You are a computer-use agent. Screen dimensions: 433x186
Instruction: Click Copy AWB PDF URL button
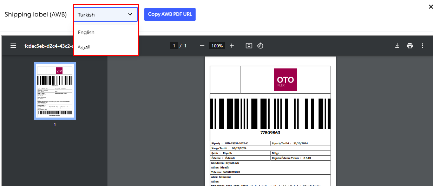point(170,14)
